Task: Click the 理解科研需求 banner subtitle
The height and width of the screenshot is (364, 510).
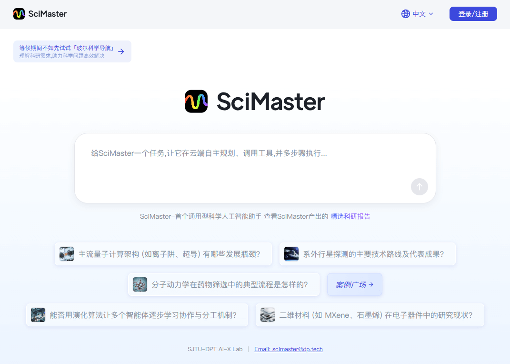Action: tap(62, 56)
